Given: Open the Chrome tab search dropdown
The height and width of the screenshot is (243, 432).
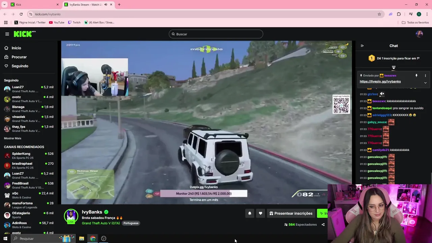Looking at the screenshot, I should [x=4, y=5].
